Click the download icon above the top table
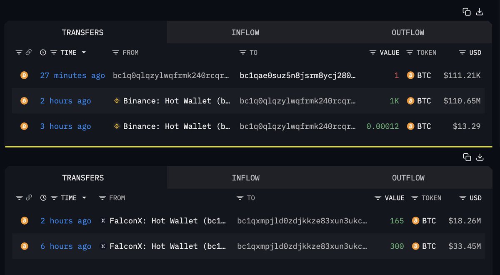The width and height of the screenshot is (500, 275). 480,12
